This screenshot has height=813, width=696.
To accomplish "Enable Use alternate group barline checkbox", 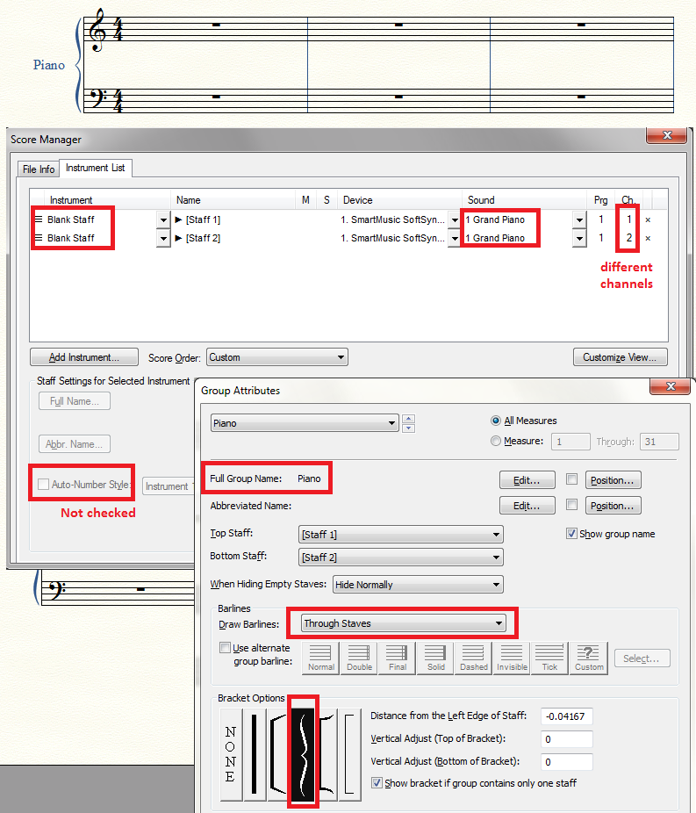I will pos(225,649).
